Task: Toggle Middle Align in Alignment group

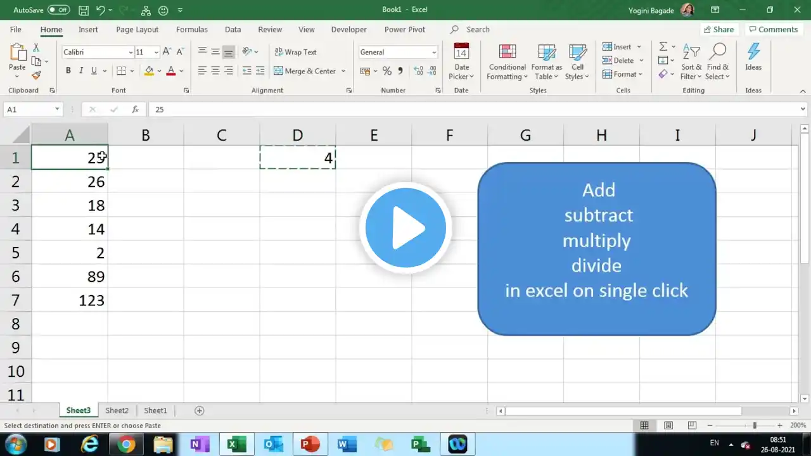Action: pos(215,52)
